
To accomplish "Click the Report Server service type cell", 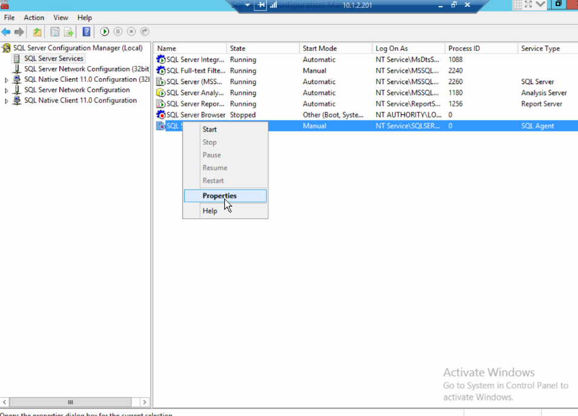I will [542, 104].
